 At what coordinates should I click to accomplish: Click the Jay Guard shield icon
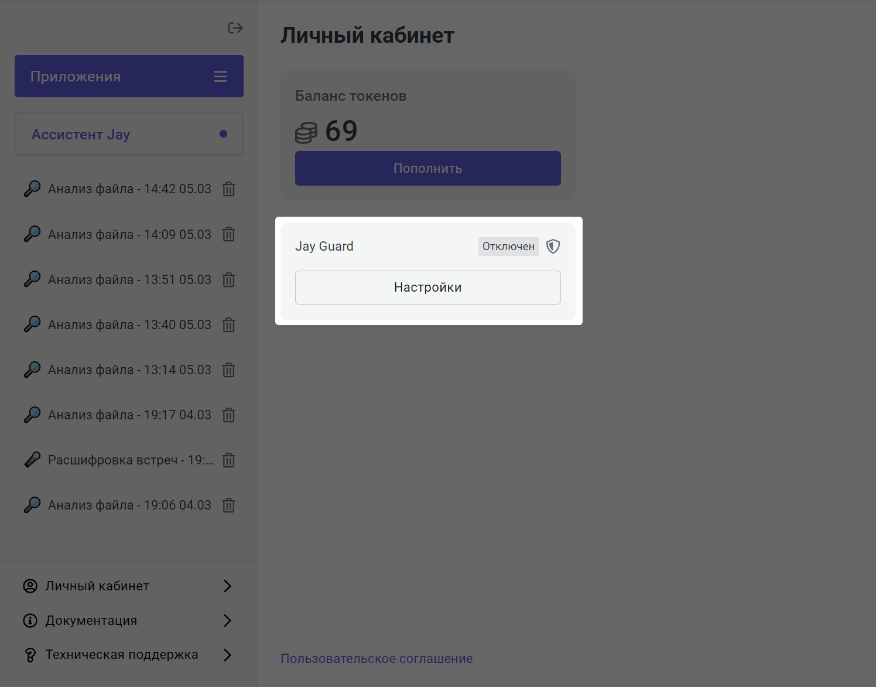point(553,247)
